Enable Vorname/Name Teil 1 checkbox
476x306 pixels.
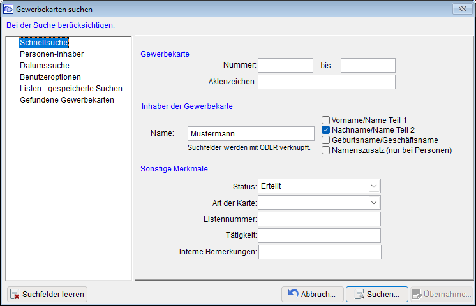coord(325,120)
